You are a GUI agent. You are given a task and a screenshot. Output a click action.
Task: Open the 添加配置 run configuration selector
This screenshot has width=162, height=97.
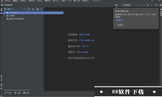[x=127, y=5]
